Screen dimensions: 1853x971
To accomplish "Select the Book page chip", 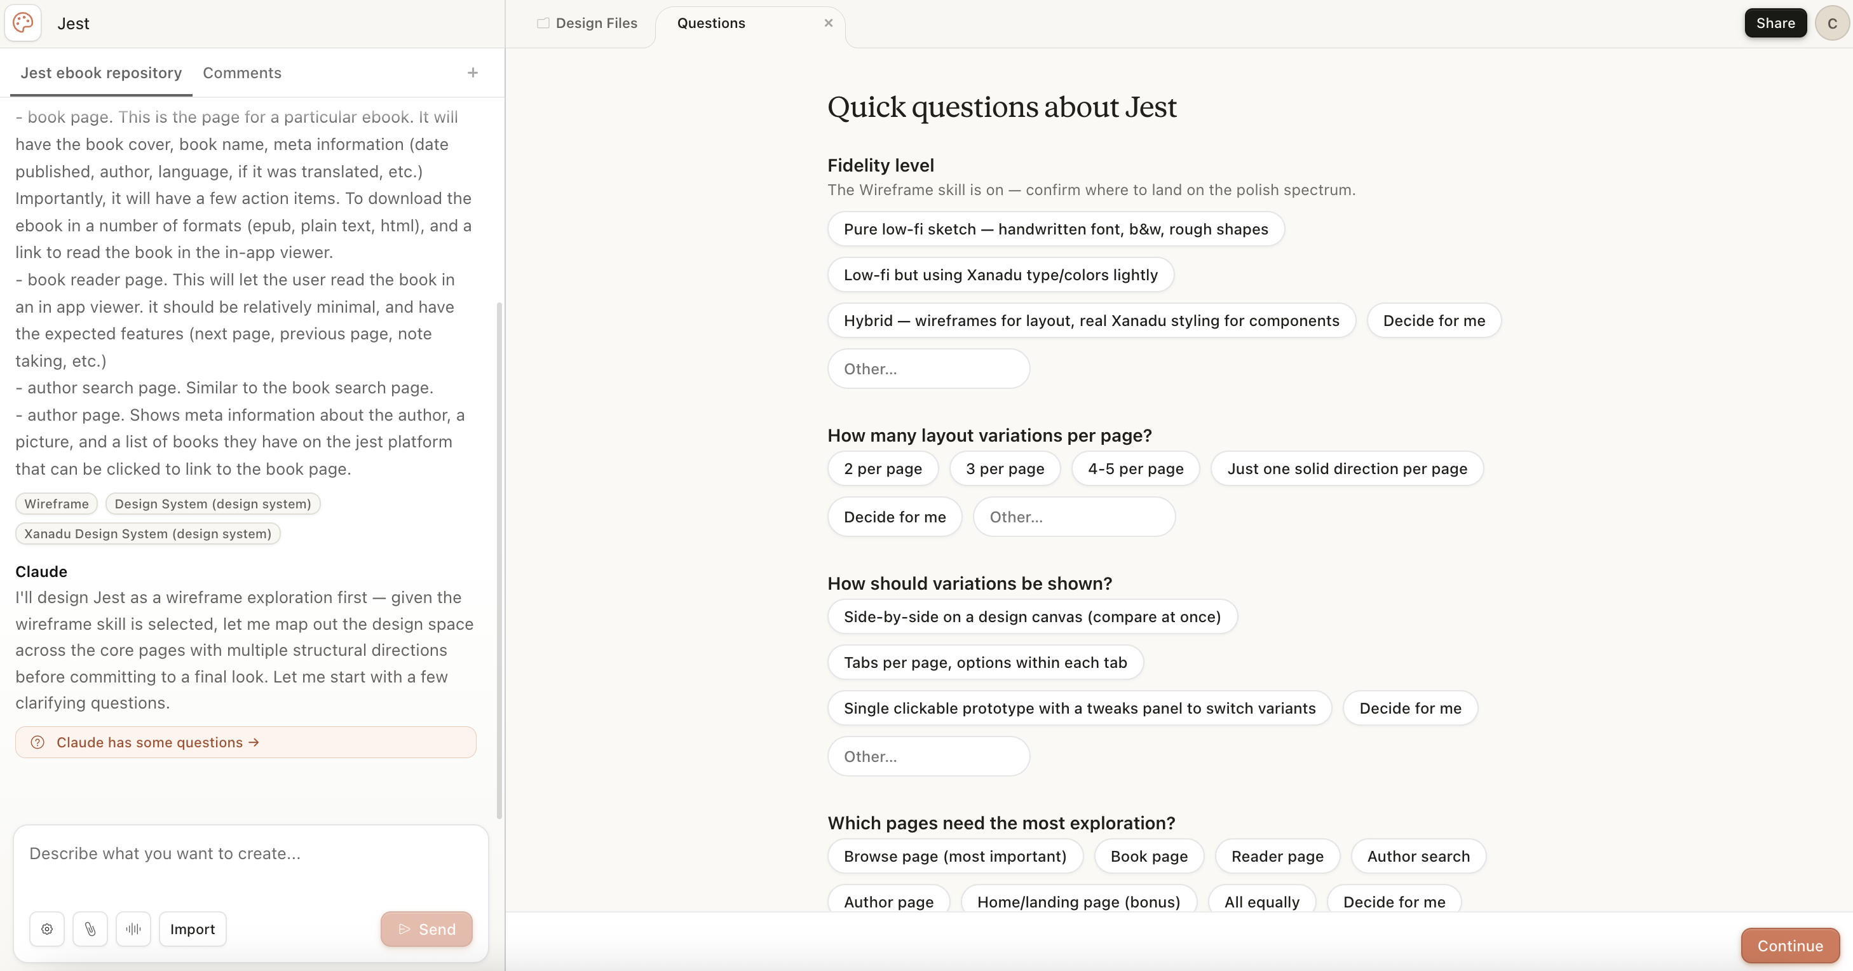I will click(1149, 856).
